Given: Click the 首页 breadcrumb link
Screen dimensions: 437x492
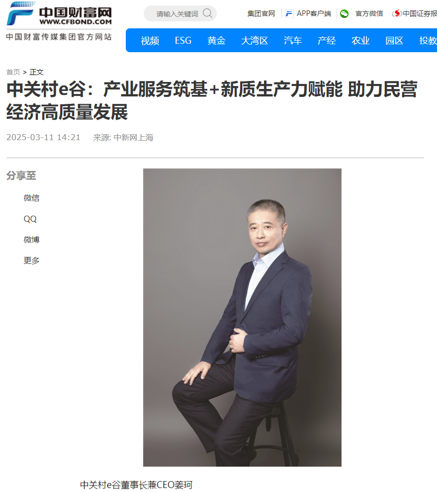Looking at the screenshot, I should click(13, 72).
